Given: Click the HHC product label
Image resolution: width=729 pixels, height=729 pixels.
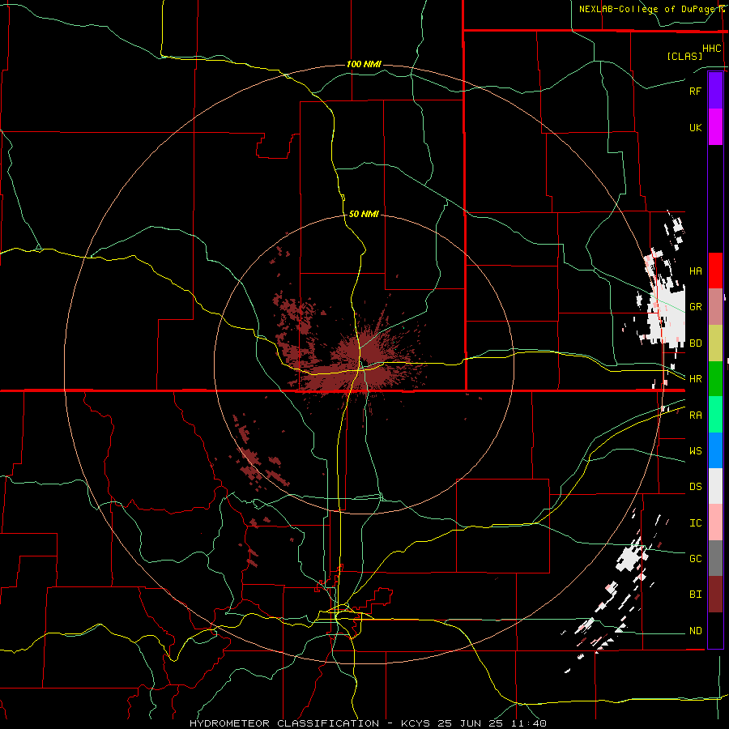Looking at the screenshot, I should click(712, 49).
